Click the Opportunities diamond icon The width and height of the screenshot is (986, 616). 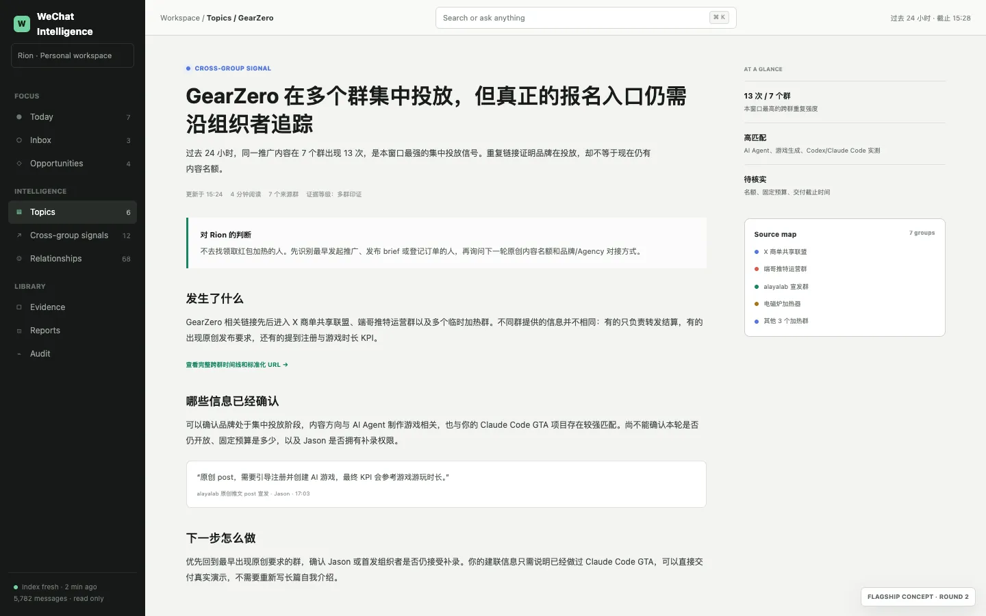(x=19, y=164)
